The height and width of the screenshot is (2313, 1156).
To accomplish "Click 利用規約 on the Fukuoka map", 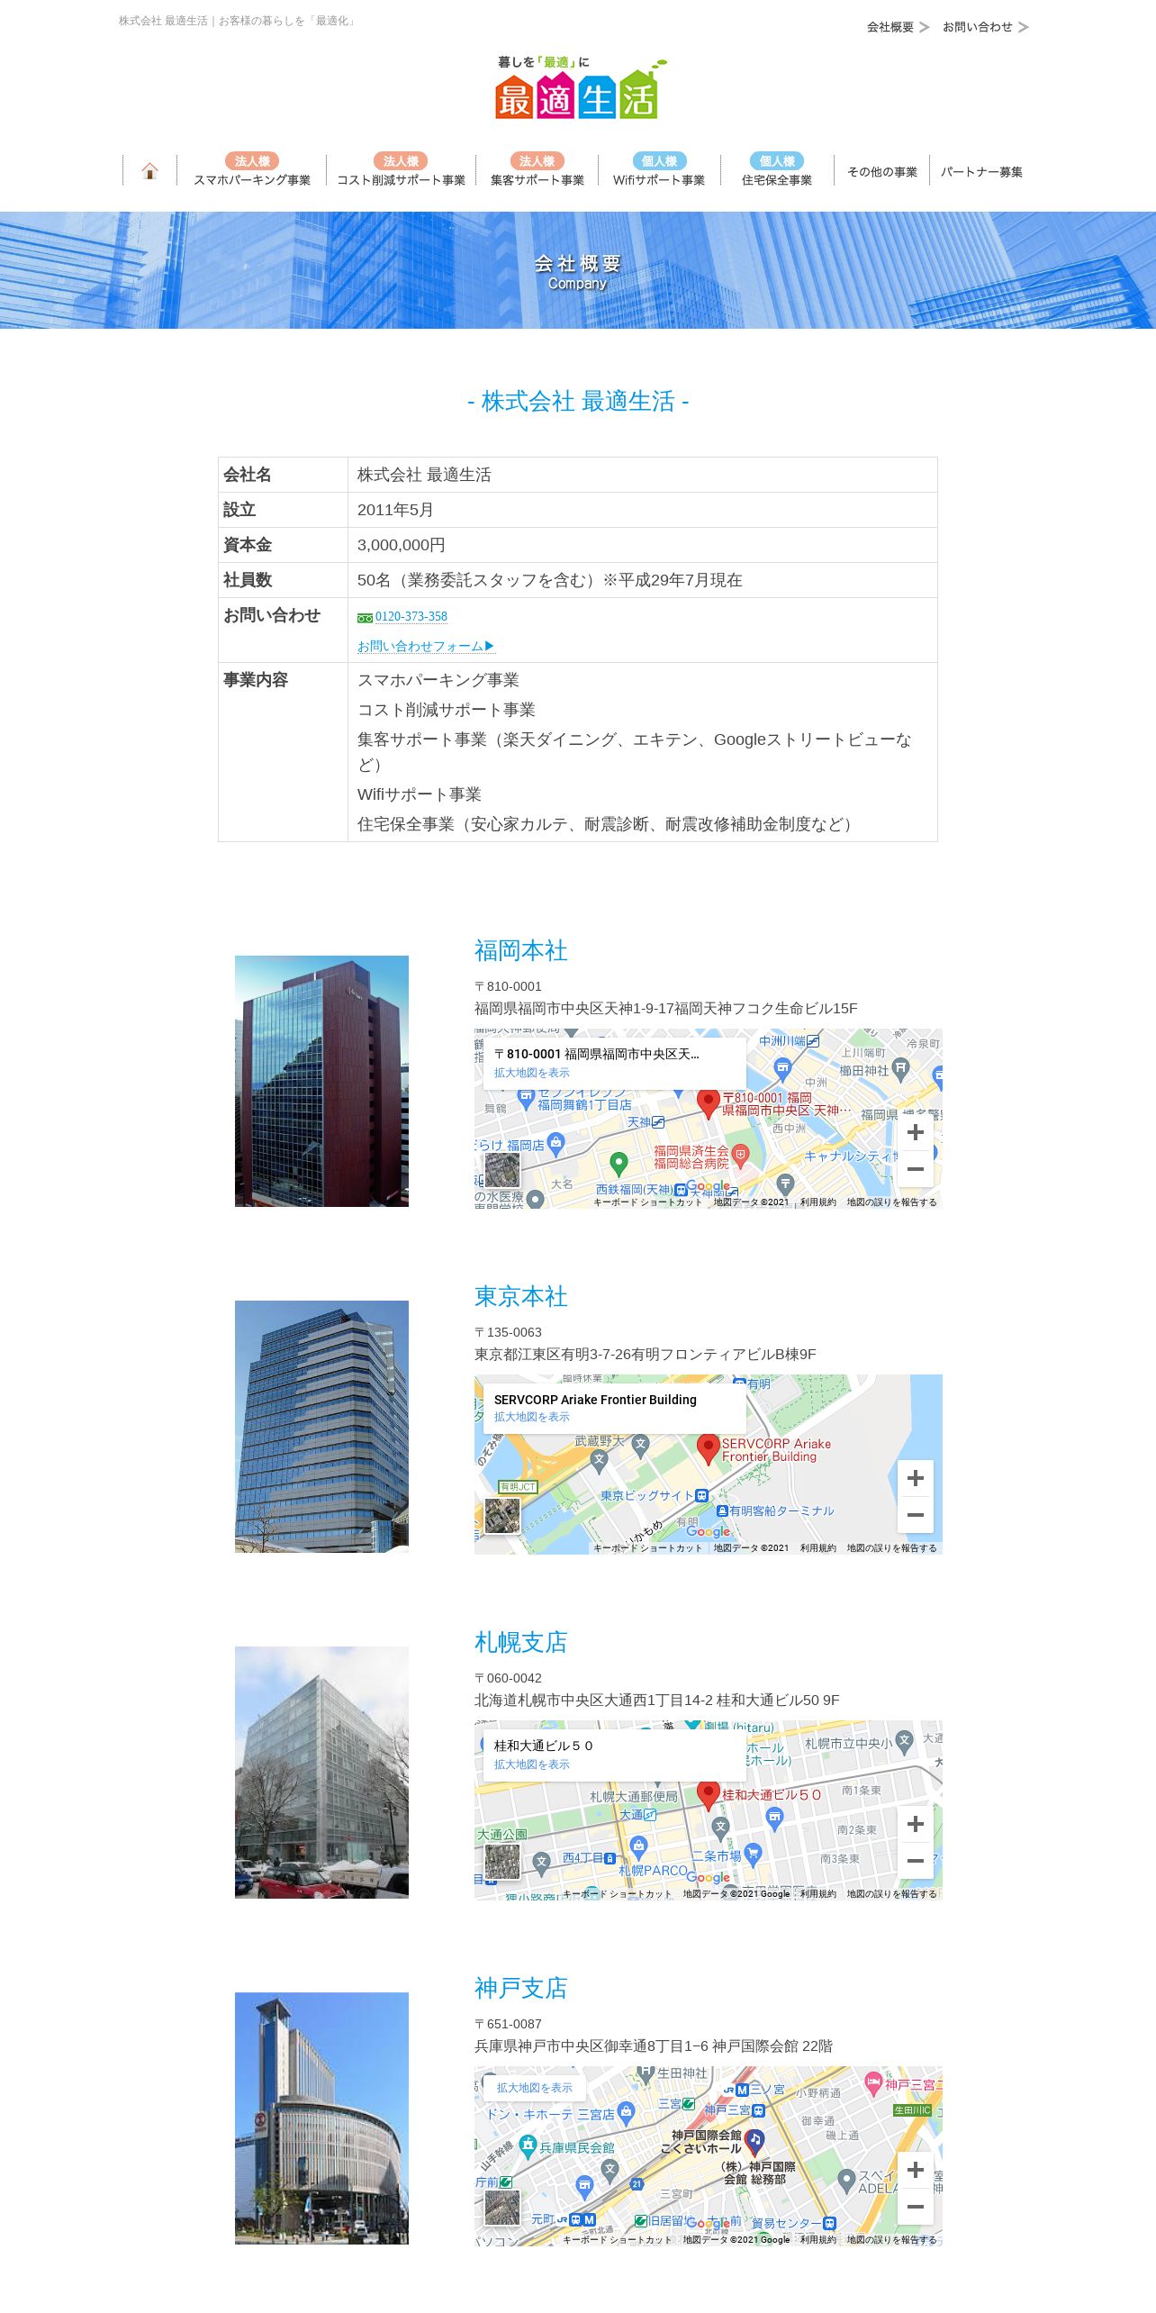I will (817, 1202).
